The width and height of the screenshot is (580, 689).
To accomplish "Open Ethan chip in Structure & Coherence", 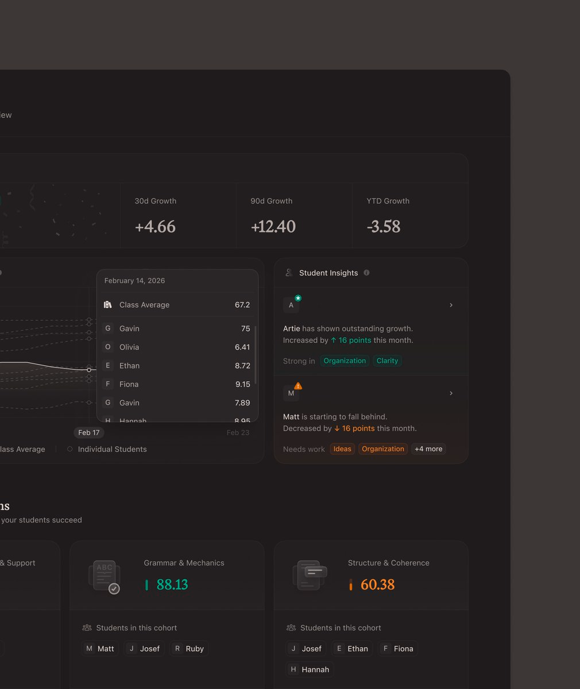I will click(x=352, y=648).
